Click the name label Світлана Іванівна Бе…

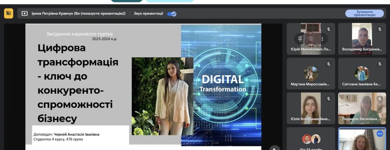361,84
